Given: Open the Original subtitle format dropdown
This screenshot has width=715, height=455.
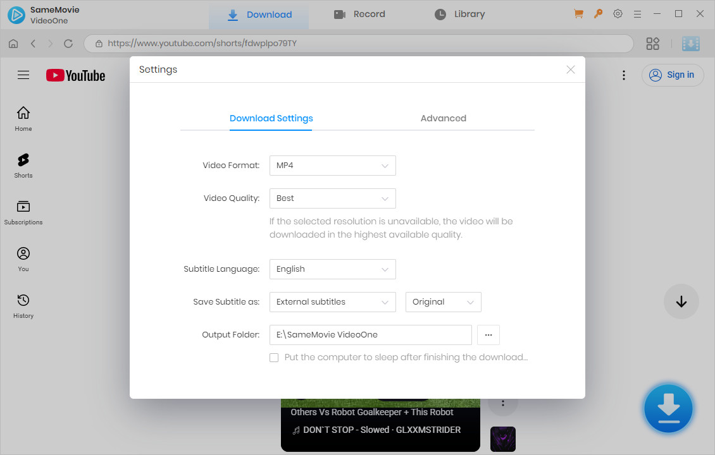Looking at the screenshot, I should 443,302.
